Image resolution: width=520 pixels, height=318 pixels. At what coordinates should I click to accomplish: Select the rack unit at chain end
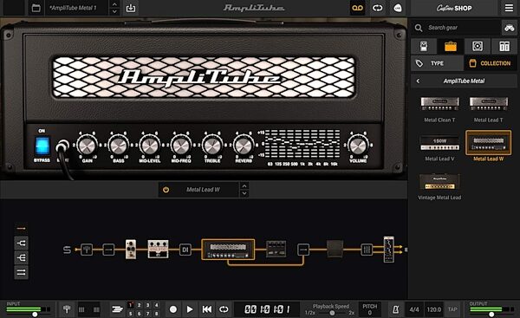388,250
